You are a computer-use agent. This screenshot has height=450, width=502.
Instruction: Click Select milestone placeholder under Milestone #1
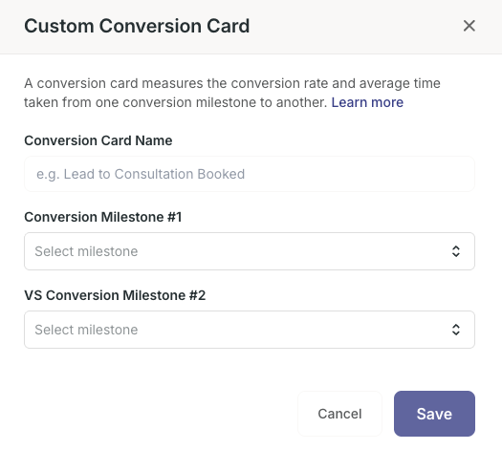[x=86, y=251]
